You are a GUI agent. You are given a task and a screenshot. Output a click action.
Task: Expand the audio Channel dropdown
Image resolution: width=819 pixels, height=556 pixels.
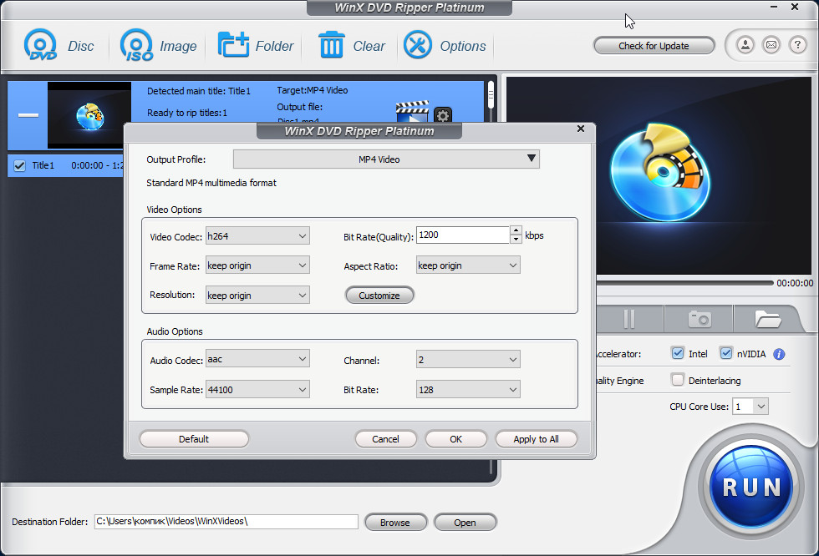(x=468, y=359)
